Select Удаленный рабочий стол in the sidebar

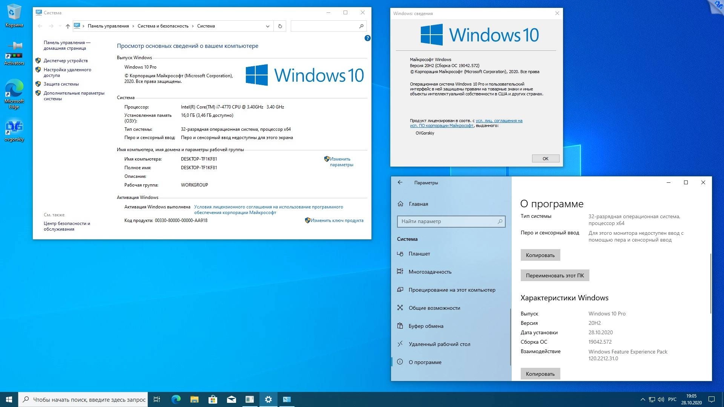pyautogui.click(x=439, y=344)
